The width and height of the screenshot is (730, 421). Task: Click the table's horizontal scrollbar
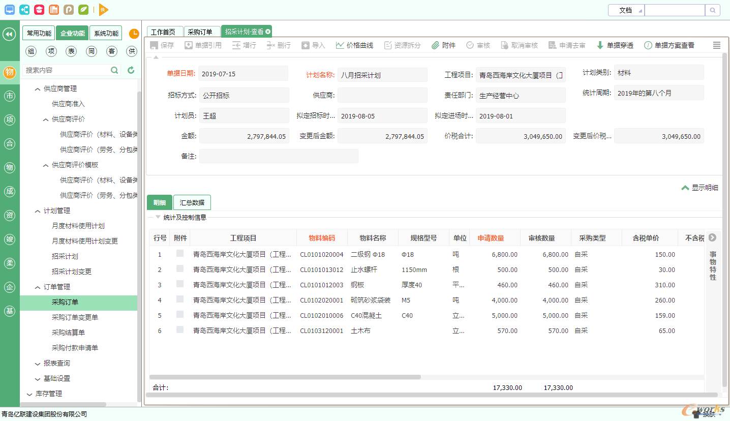pyautogui.click(x=285, y=377)
